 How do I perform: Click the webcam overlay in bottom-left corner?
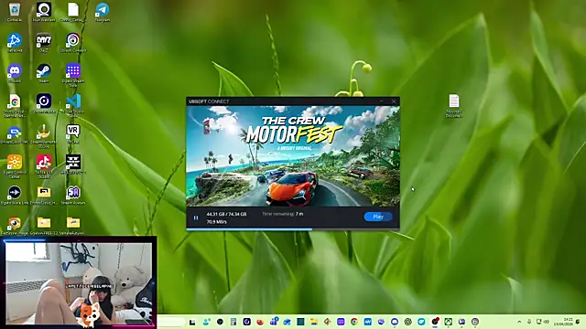tap(79, 282)
